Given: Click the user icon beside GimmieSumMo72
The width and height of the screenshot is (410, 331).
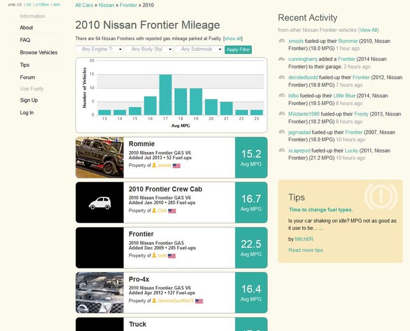Looking at the screenshot, I should point(154,300).
